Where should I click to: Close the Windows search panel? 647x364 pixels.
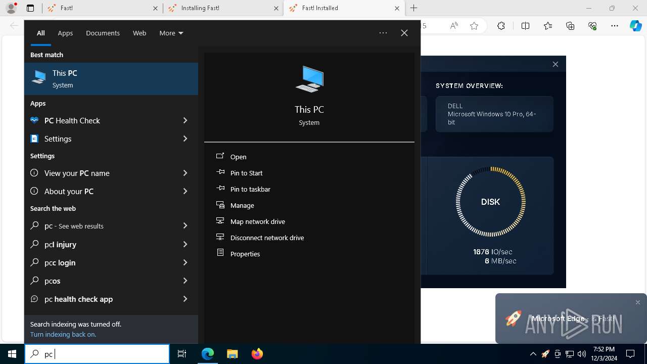coord(404,33)
